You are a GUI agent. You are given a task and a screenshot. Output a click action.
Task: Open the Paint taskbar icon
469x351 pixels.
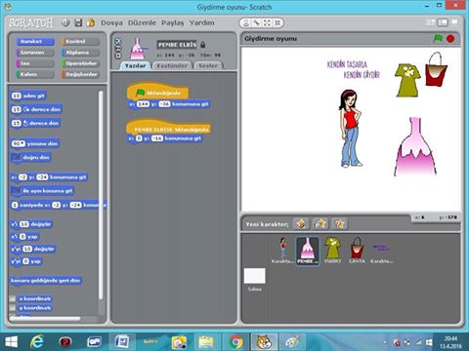click(291, 342)
